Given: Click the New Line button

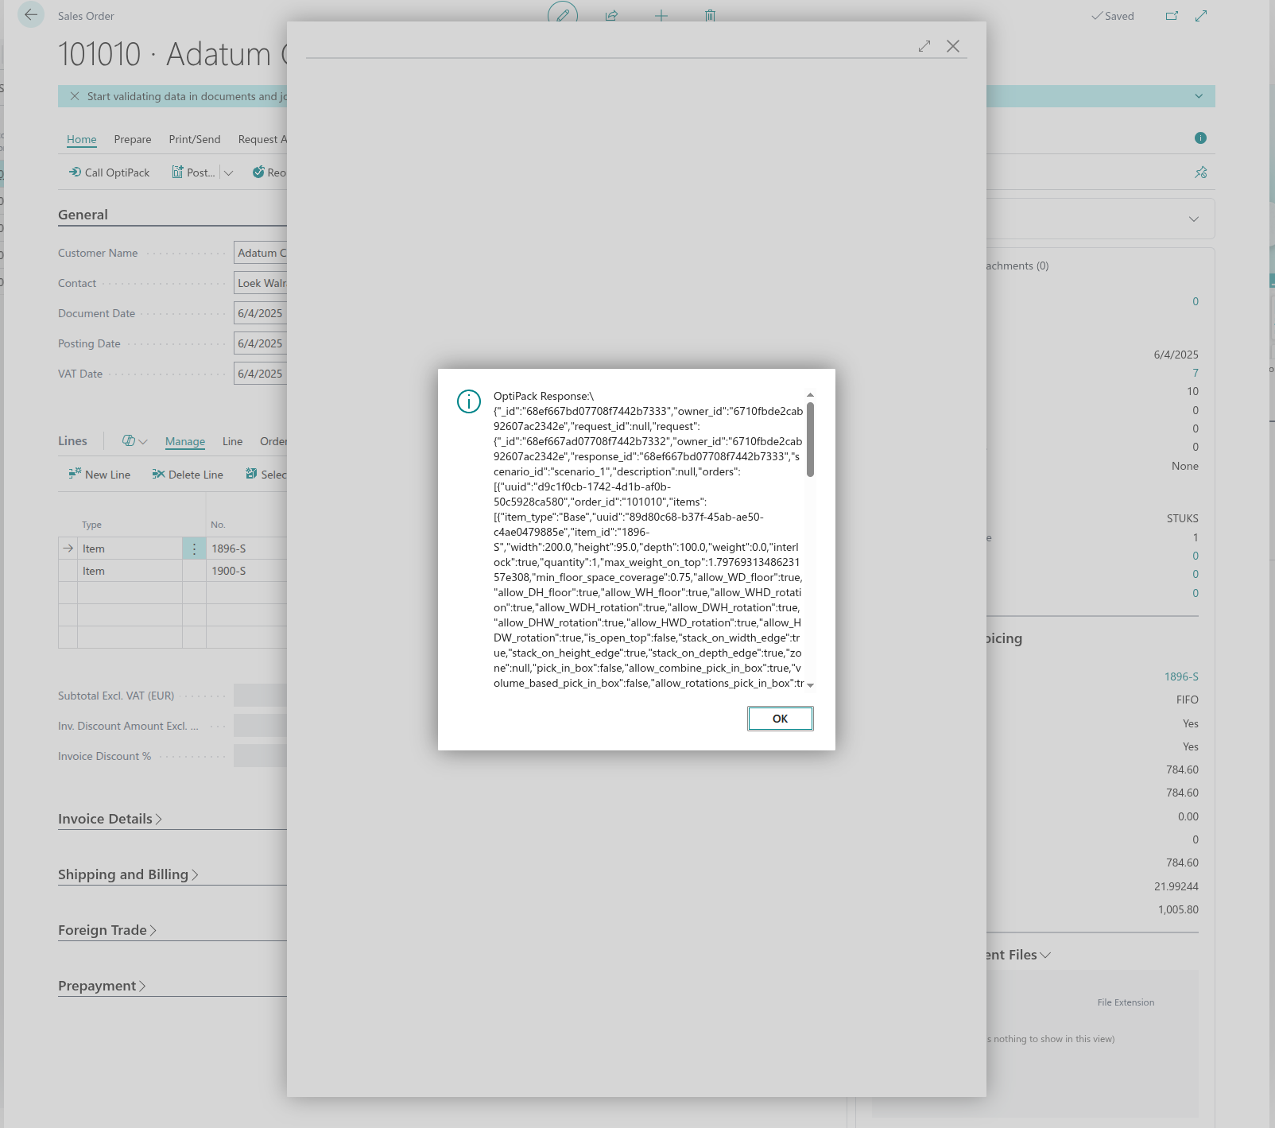Looking at the screenshot, I should (99, 475).
